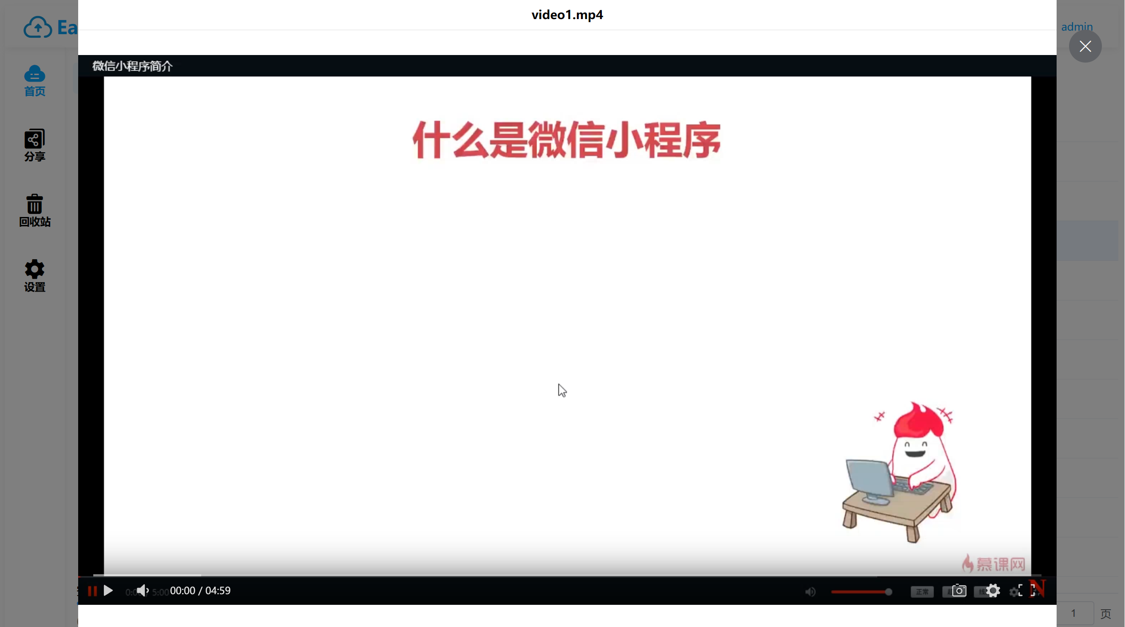The width and height of the screenshot is (1125, 627).
Task: Open the admin account link
Action: 1077,26
